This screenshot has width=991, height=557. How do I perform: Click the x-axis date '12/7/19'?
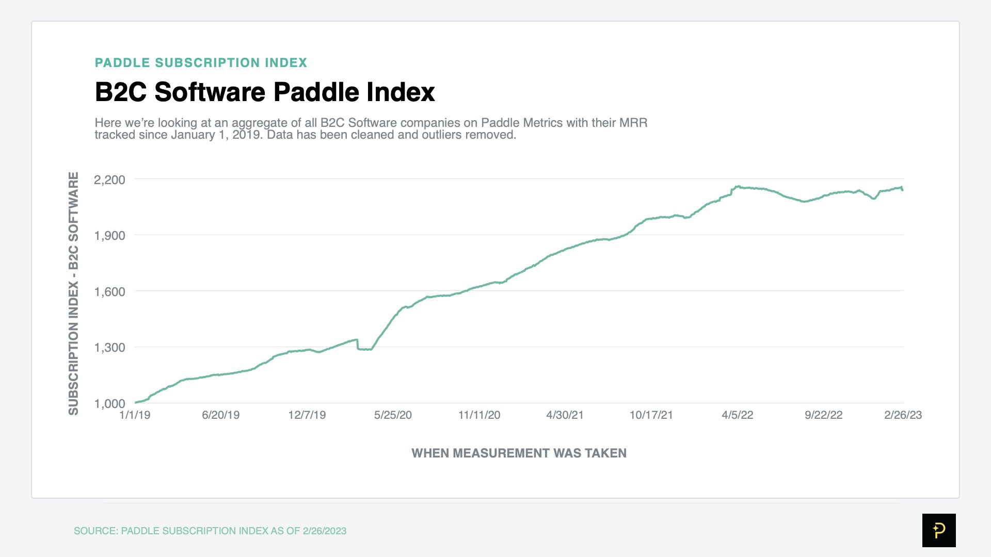pyautogui.click(x=307, y=415)
